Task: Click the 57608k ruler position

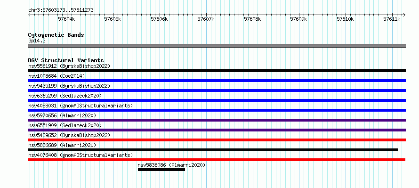Action: [253, 19]
